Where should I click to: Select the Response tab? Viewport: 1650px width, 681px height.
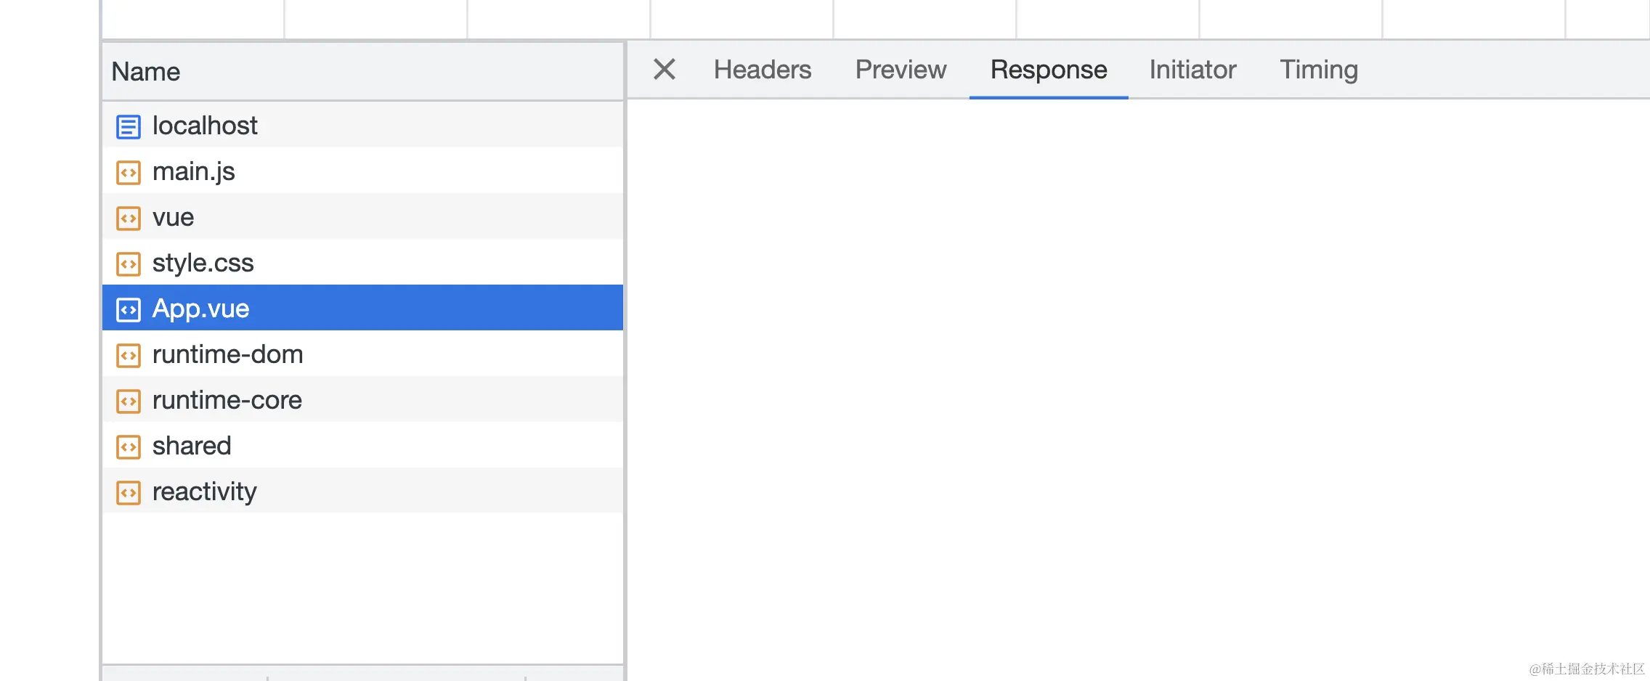pos(1049,70)
